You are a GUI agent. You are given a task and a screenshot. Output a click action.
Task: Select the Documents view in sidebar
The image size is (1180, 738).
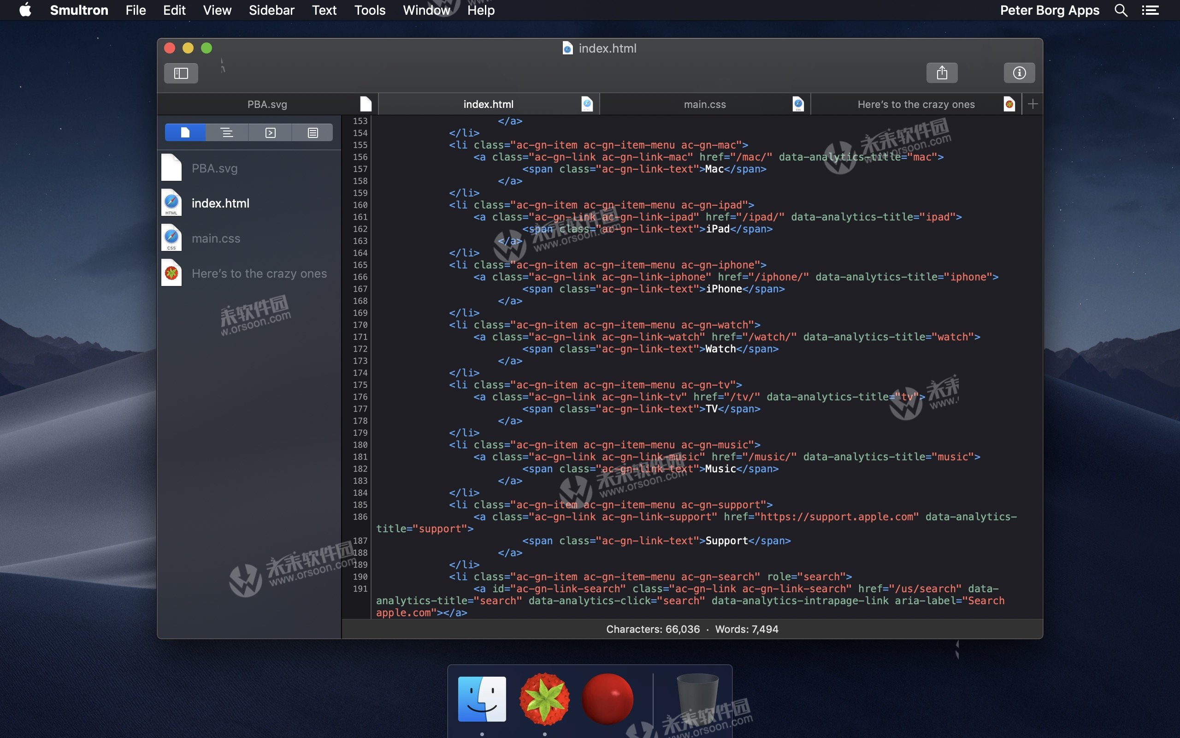click(185, 132)
